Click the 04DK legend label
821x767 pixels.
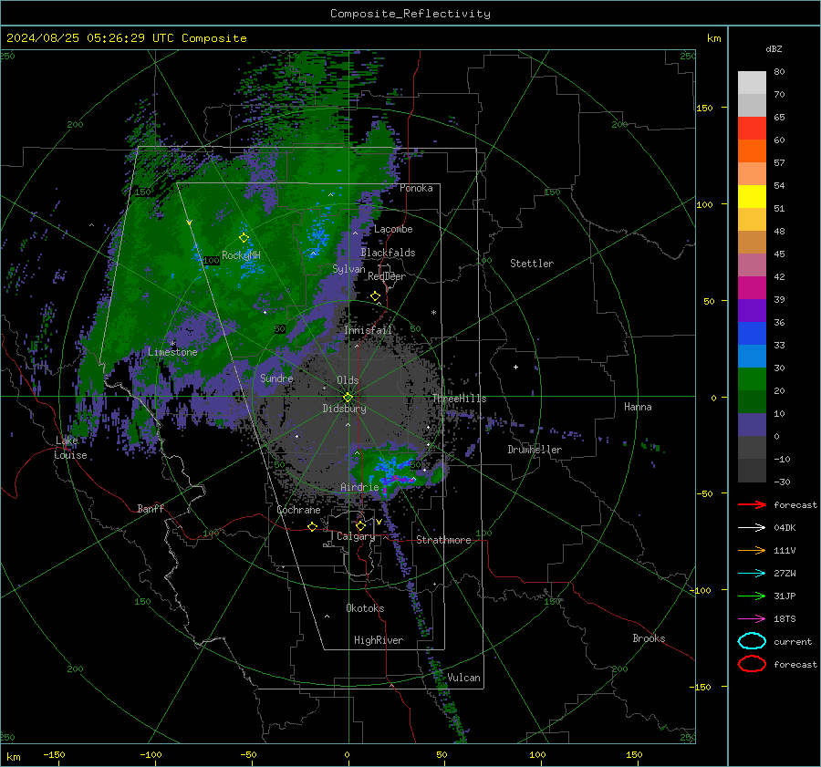(785, 528)
